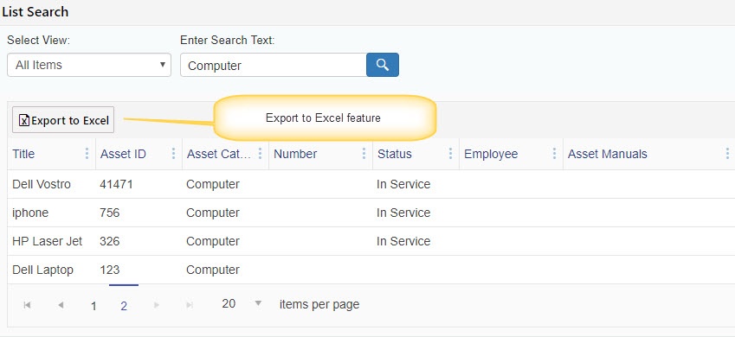The image size is (735, 337).
Task: Switch to page 1 of results
Action: coord(93,306)
